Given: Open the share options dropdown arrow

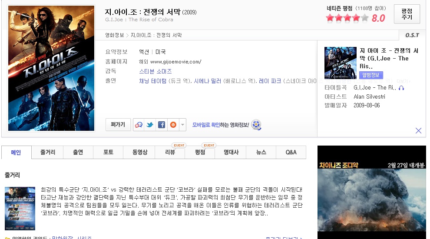Looking at the screenshot, I should point(182,125).
